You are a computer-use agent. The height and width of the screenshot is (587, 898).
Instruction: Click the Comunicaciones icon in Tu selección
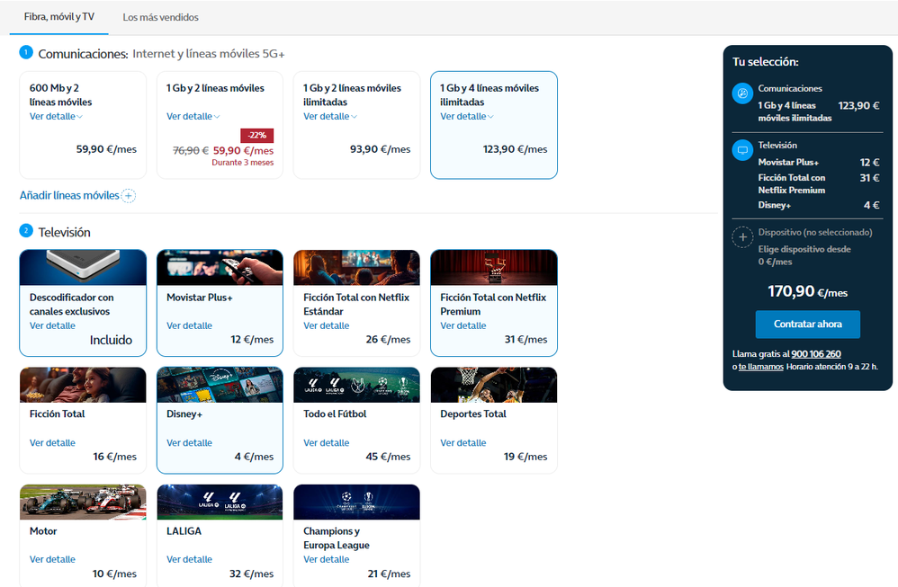pos(742,94)
